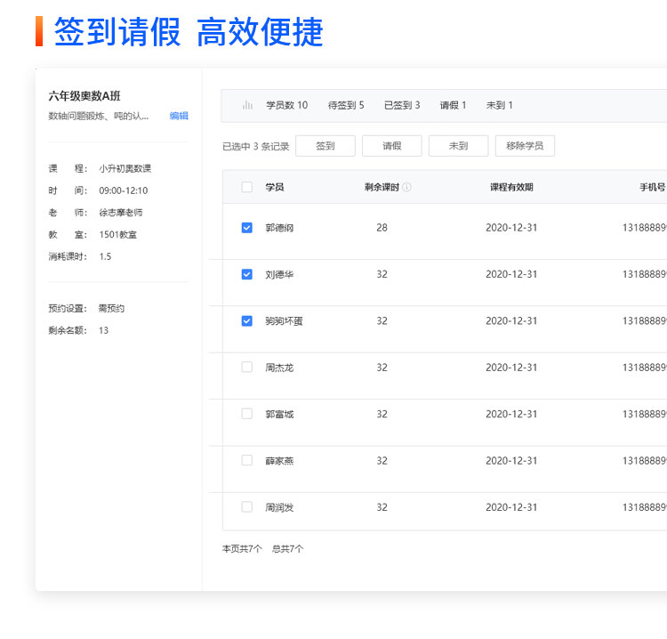Image resolution: width=667 pixels, height=639 pixels.
Task: Check the checkbox for 郭富城
Action: coord(246,414)
